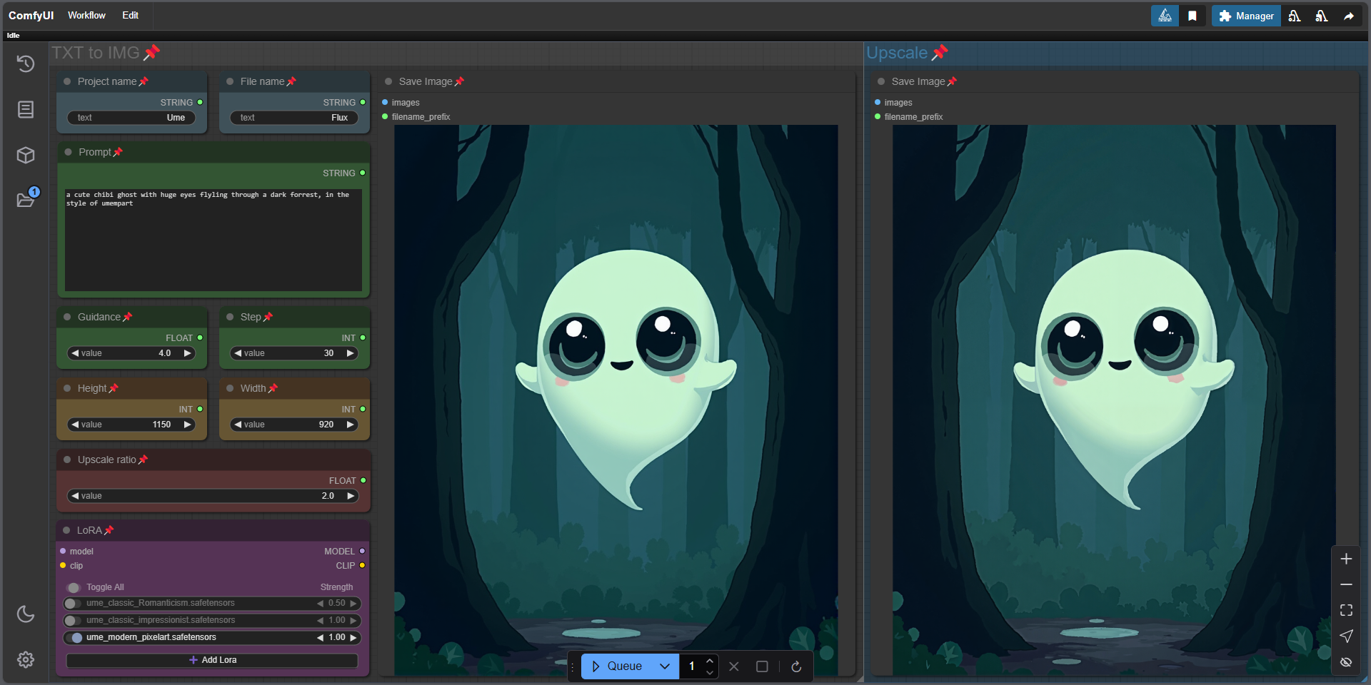Open the node library cube icon
The image size is (1371, 685).
26,155
